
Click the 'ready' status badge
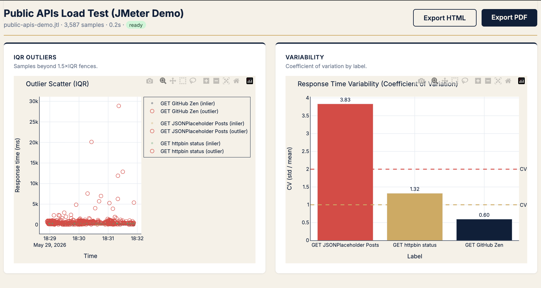(136, 25)
